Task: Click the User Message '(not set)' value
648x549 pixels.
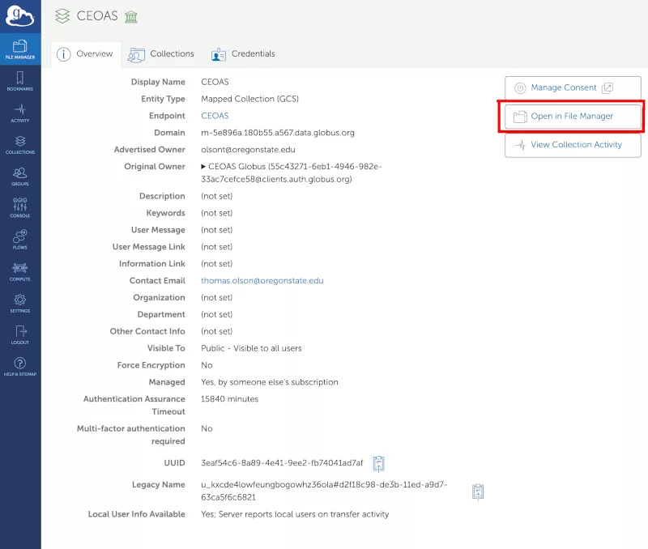Action: coord(216,230)
